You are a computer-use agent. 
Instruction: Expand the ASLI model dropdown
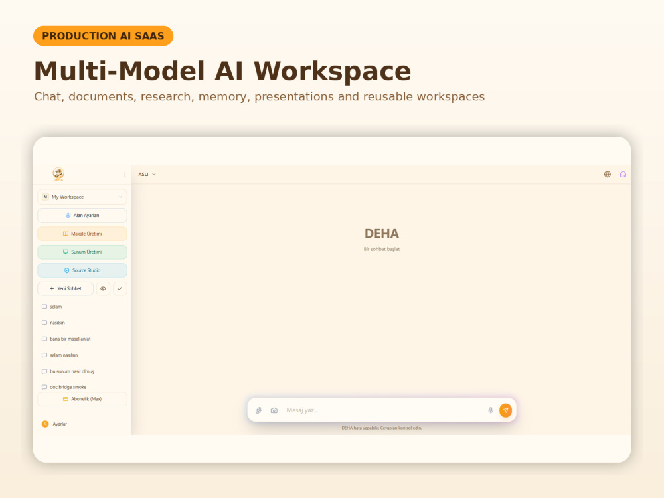click(147, 174)
